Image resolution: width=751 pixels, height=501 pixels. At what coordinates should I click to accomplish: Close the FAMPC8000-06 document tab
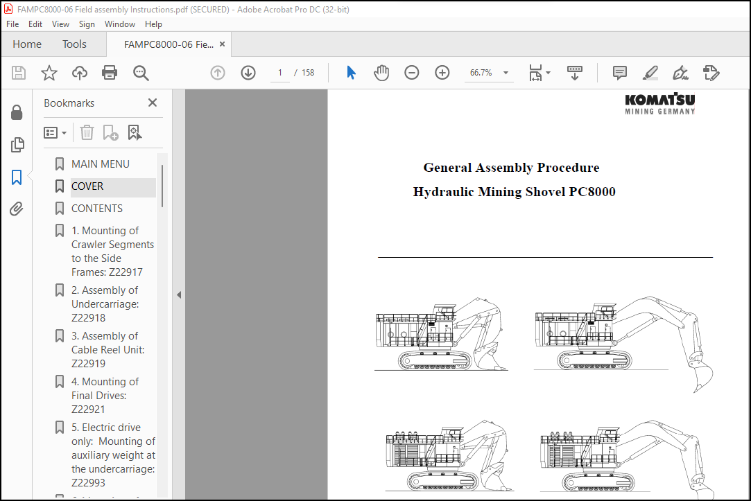tap(222, 44)
